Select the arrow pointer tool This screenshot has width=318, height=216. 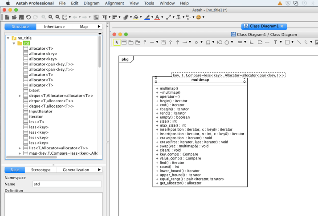[117, 42]
